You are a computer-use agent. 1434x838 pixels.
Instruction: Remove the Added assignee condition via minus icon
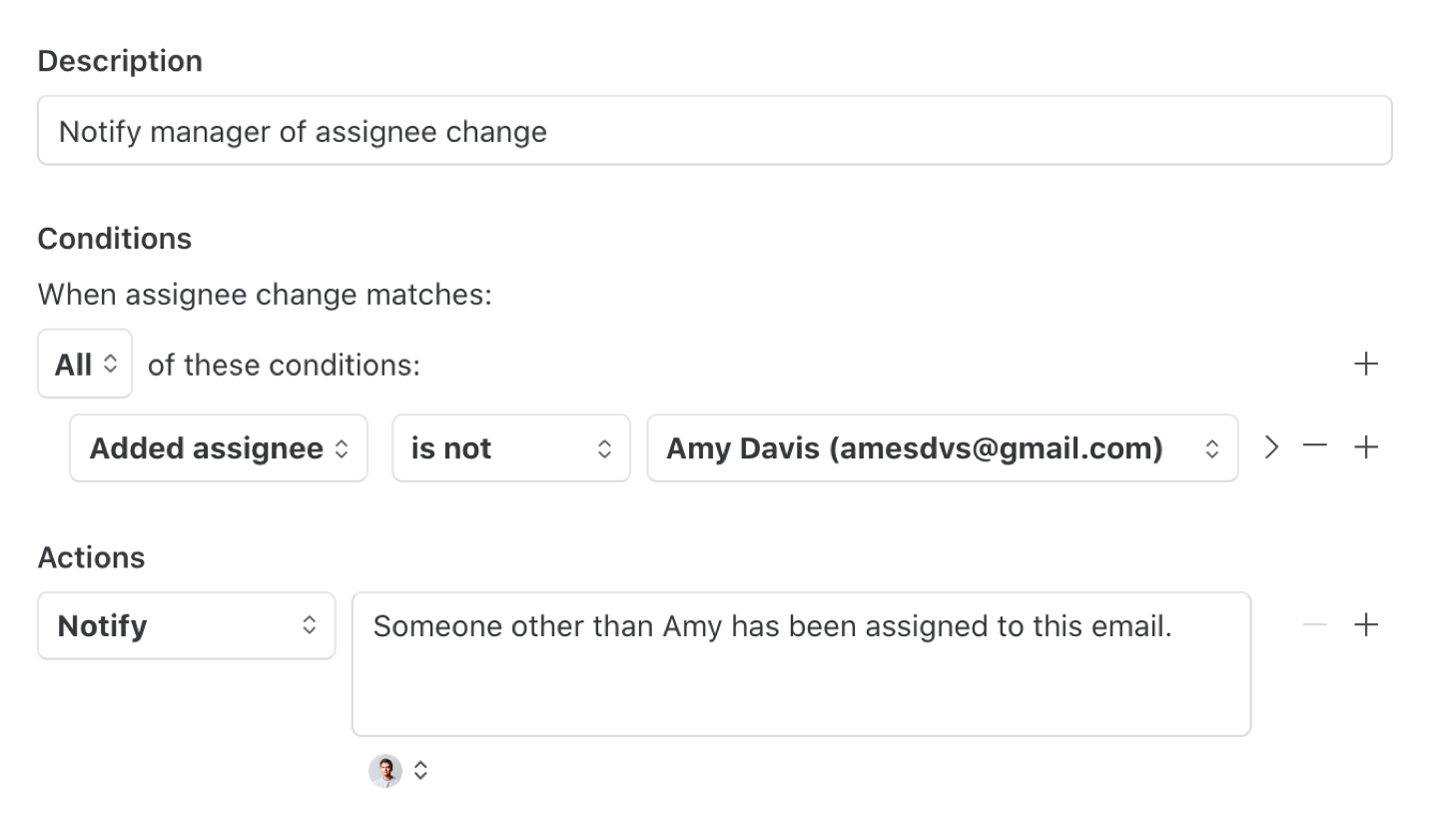(1314, 446)
